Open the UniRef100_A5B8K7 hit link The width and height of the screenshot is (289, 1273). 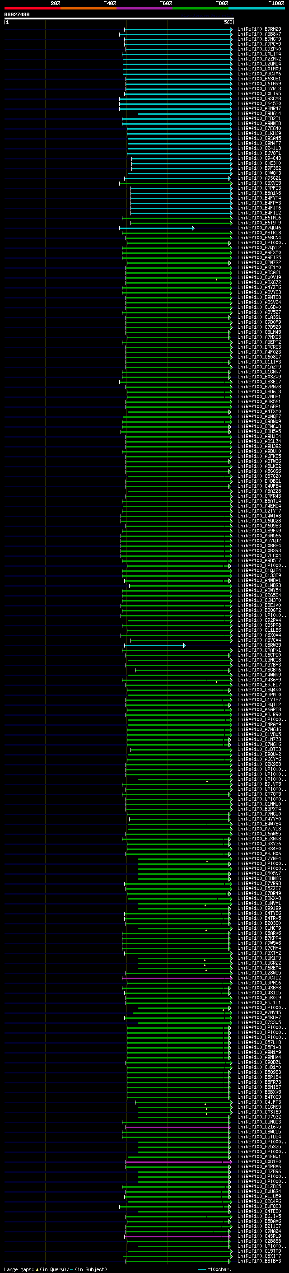click(x=259, y=34)
